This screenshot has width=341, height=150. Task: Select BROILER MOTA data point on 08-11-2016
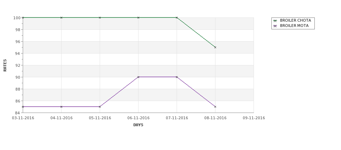tap(215, 107)
